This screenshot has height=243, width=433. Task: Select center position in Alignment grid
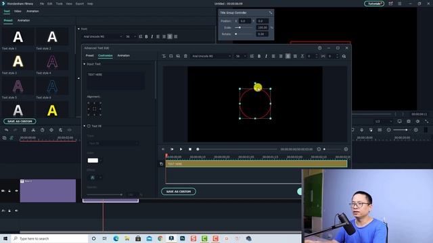pyautogui.click(x=95, y=109)
